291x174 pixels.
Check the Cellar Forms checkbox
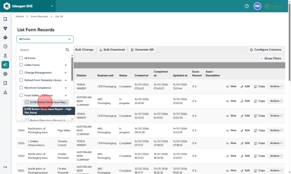21,65
